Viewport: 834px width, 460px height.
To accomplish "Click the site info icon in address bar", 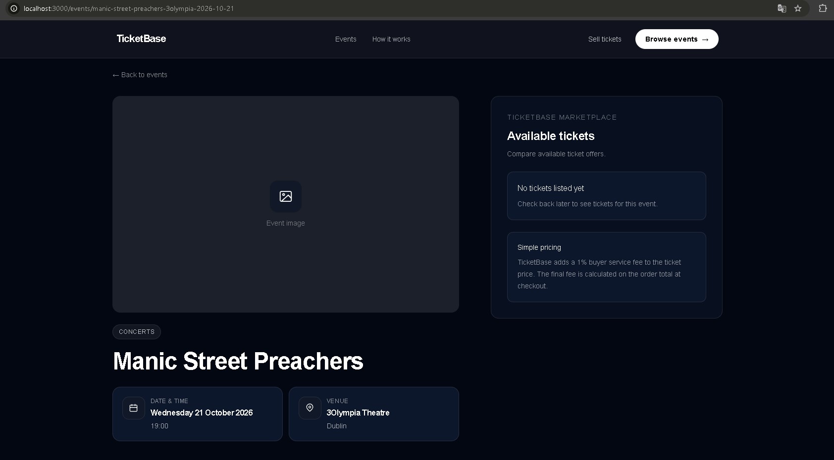I will pyautogui.click(x=14, y=8).
